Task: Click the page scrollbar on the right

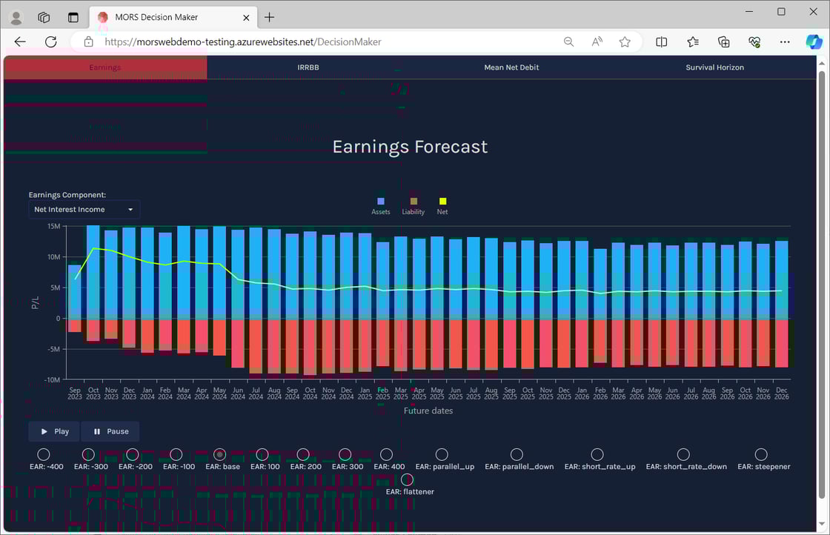Action: pyautogui.click(x=824, y=222)
